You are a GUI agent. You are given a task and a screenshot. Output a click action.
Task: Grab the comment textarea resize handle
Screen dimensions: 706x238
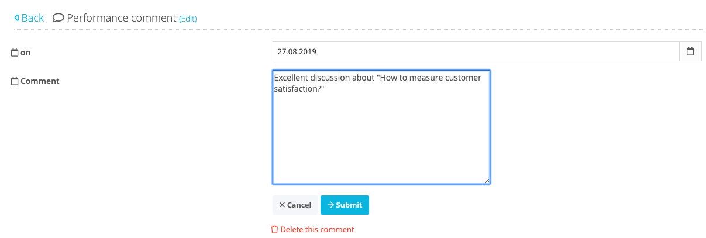point(487,181)
